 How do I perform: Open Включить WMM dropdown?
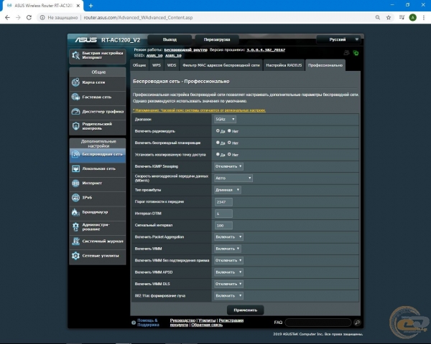(x=227, y=249)
